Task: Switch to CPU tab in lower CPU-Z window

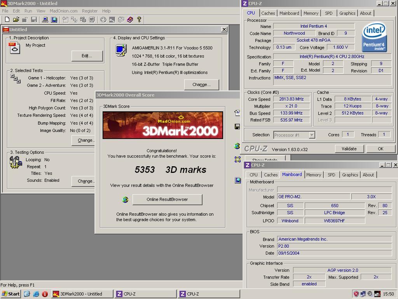Action: tap(253, 175)
